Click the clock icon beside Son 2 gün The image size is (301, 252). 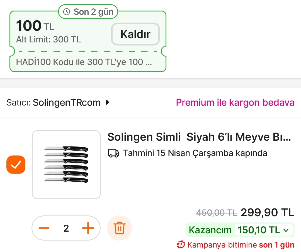67,12
